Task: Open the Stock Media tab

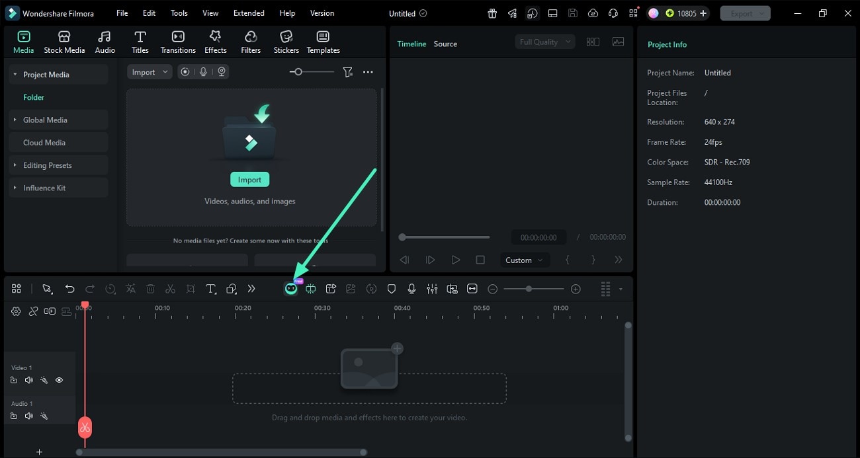Action: click(64, 42)
